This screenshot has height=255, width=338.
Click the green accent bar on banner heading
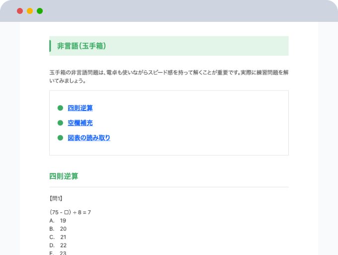tap(50, 46)
